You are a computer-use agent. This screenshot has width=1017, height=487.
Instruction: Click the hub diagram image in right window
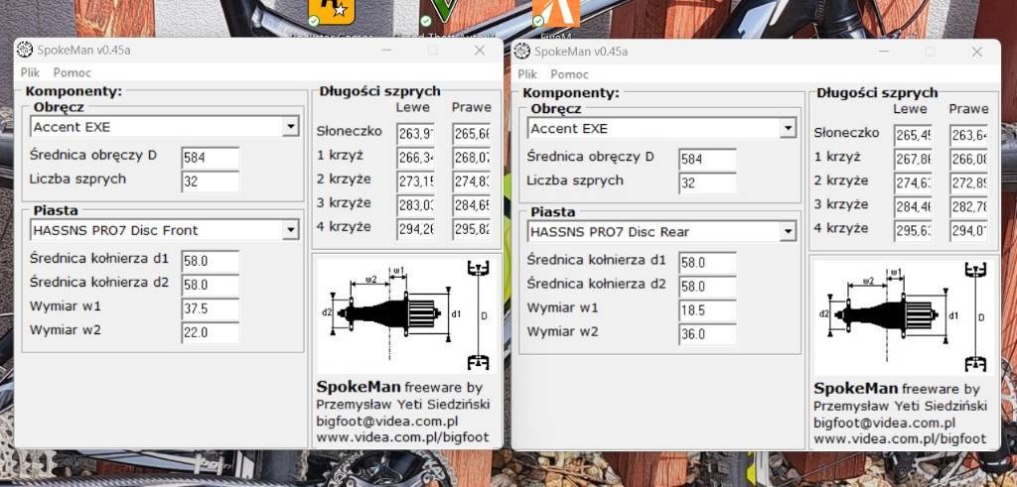click(904, 317)
